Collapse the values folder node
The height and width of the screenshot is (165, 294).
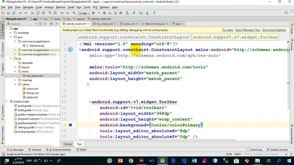(15, 84)
